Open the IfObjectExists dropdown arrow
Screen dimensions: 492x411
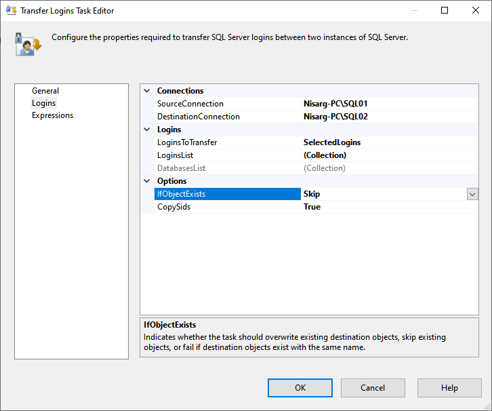tap(472, 194)
